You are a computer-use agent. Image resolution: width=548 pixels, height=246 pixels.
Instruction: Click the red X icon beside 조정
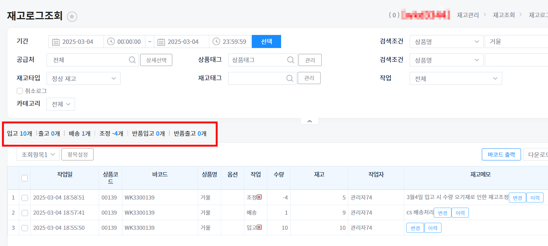[x=259, y=197]
